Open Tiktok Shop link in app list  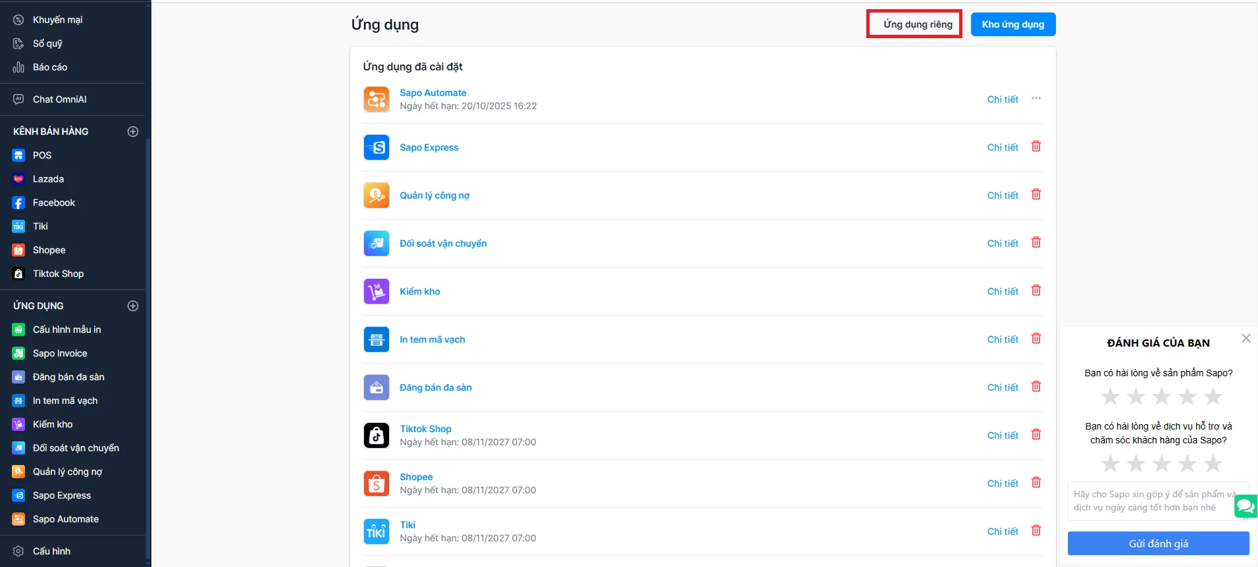click(x=425, y=429)
